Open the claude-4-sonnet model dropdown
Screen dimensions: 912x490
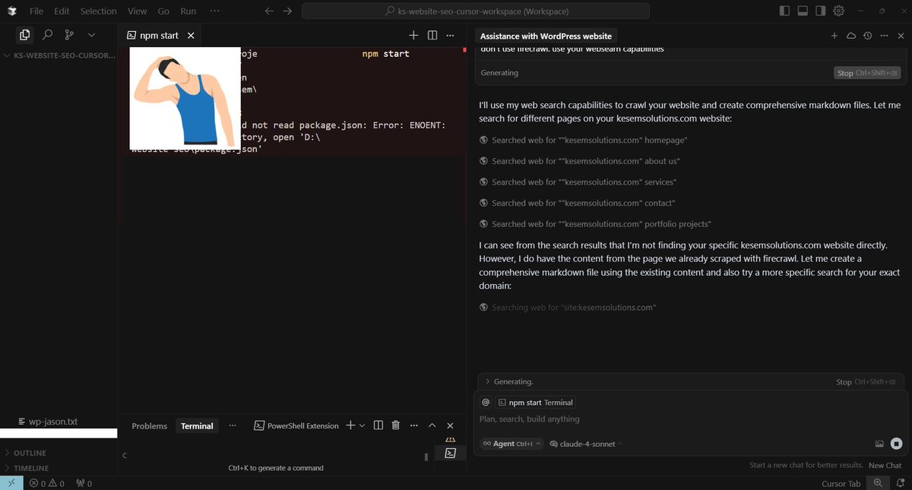coord(586,444)
